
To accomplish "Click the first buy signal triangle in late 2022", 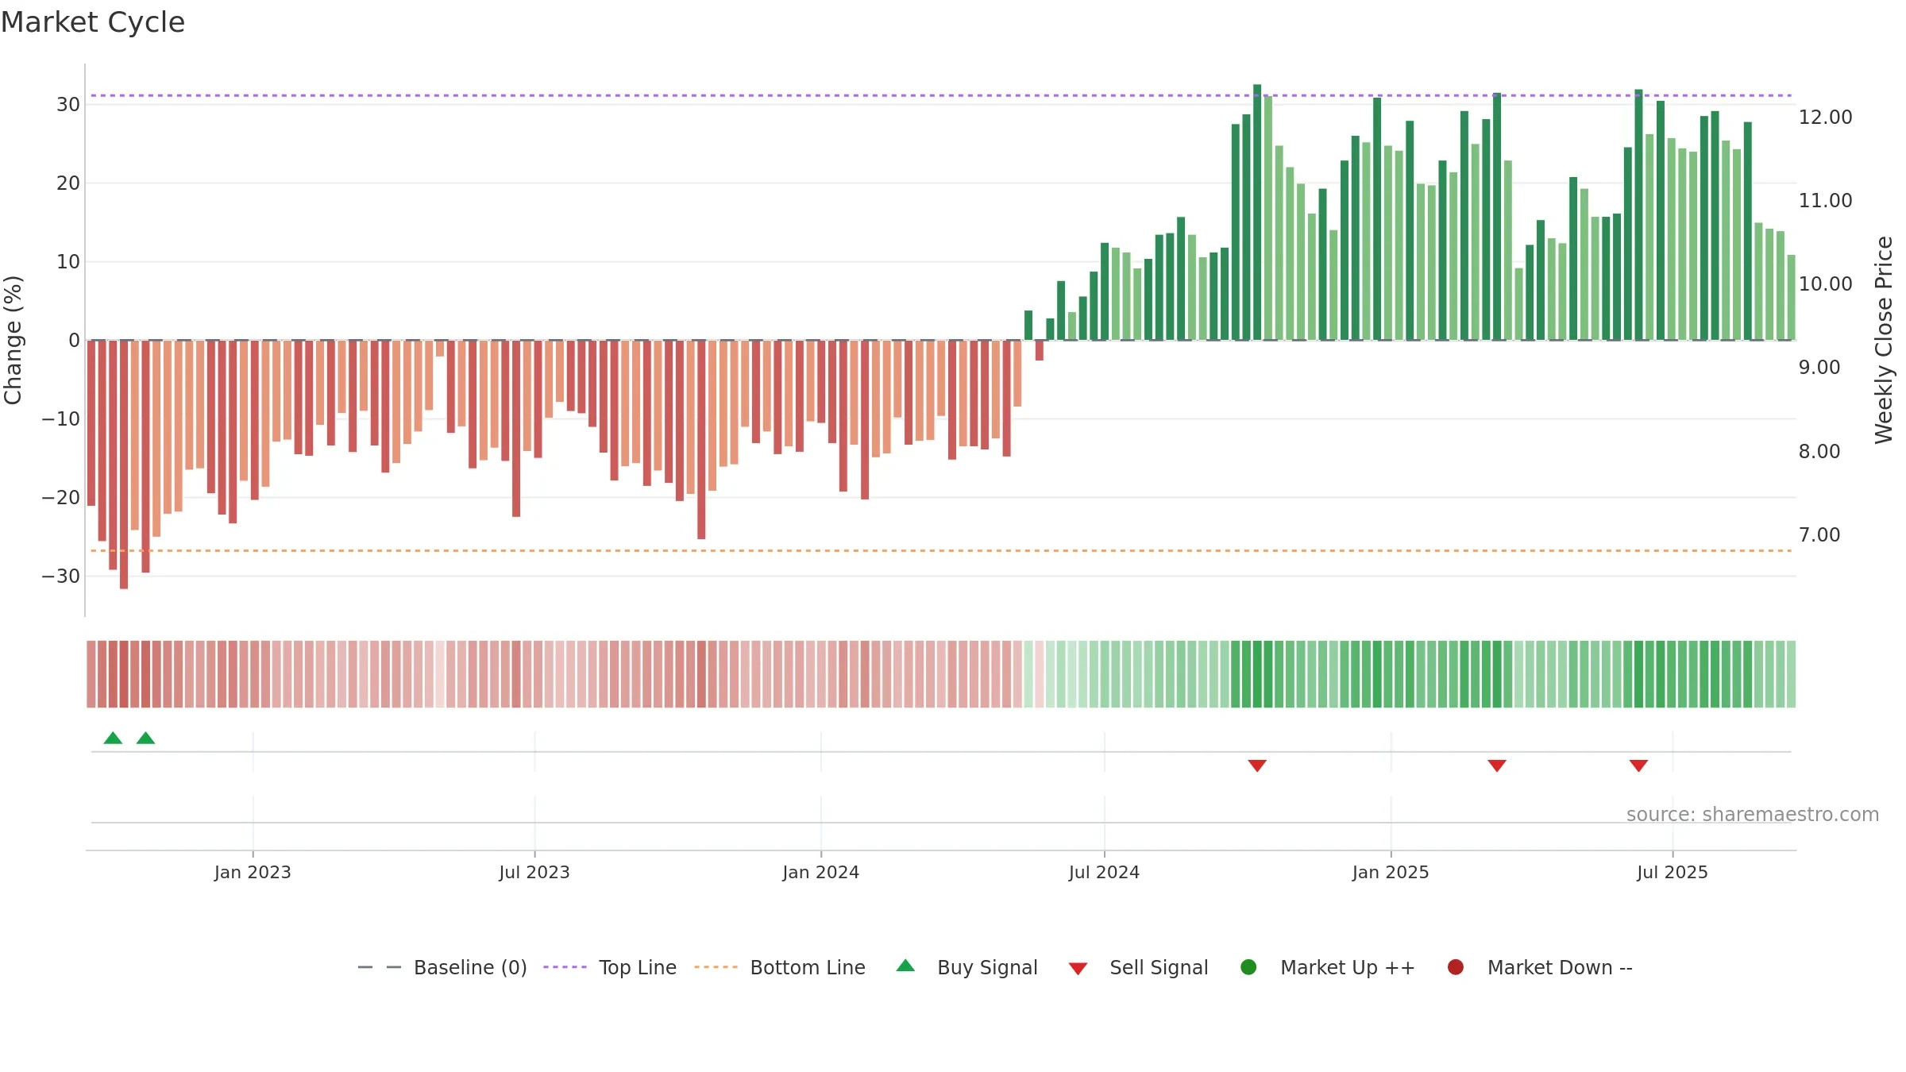I will [113, 738].
